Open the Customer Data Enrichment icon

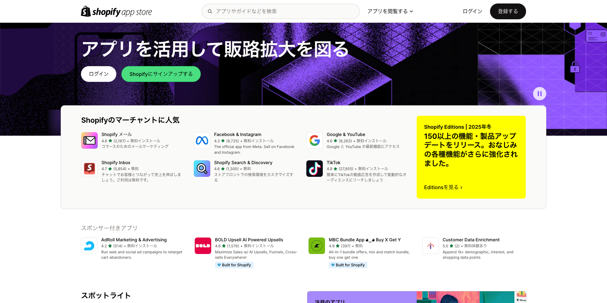click(431, 246)
